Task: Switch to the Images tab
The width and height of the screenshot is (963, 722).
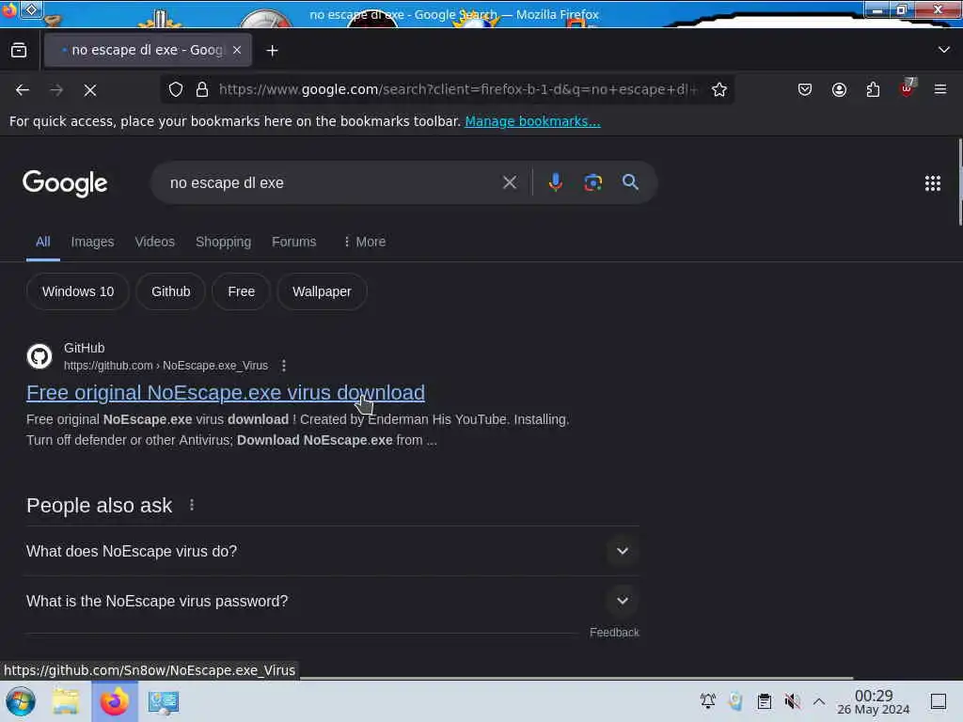Action: pos(92,242)
